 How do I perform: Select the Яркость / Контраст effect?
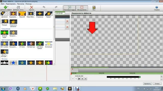5,53
